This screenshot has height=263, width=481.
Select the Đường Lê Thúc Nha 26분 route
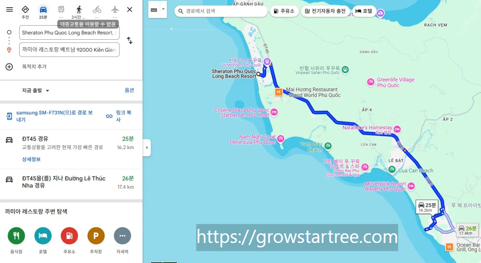pos(71,184)
